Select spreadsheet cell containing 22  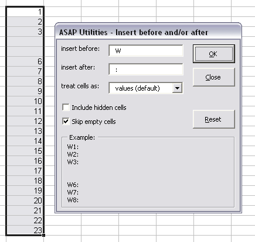tap(25, 220)
